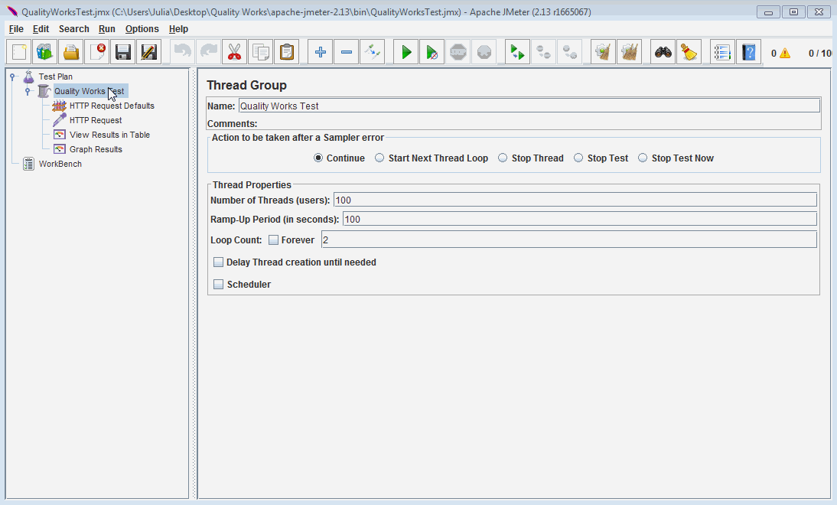Image resolution: width=837 pixels, height=505 pixels.
Task: Select Start Next Thread Loop option
Action: point(379,158)
